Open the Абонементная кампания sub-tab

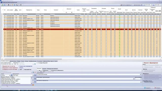click(x=52, y=69)
